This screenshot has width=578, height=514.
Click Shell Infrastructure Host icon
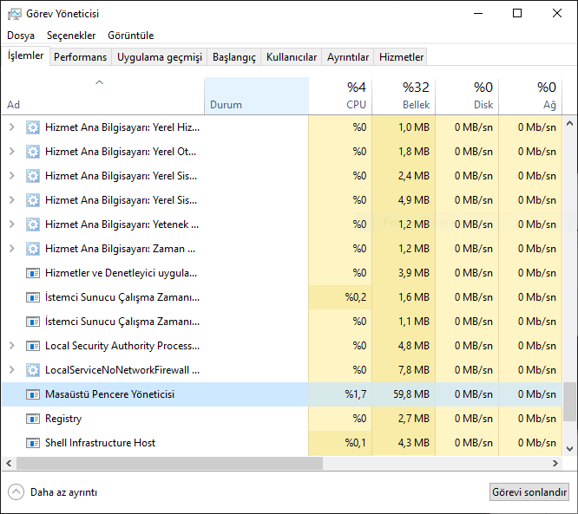[x=33, y=443]
